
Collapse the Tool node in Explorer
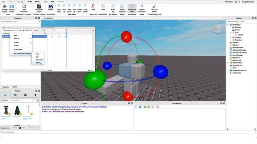230,32
